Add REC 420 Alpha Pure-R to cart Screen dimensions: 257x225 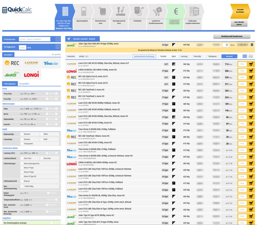251,77
